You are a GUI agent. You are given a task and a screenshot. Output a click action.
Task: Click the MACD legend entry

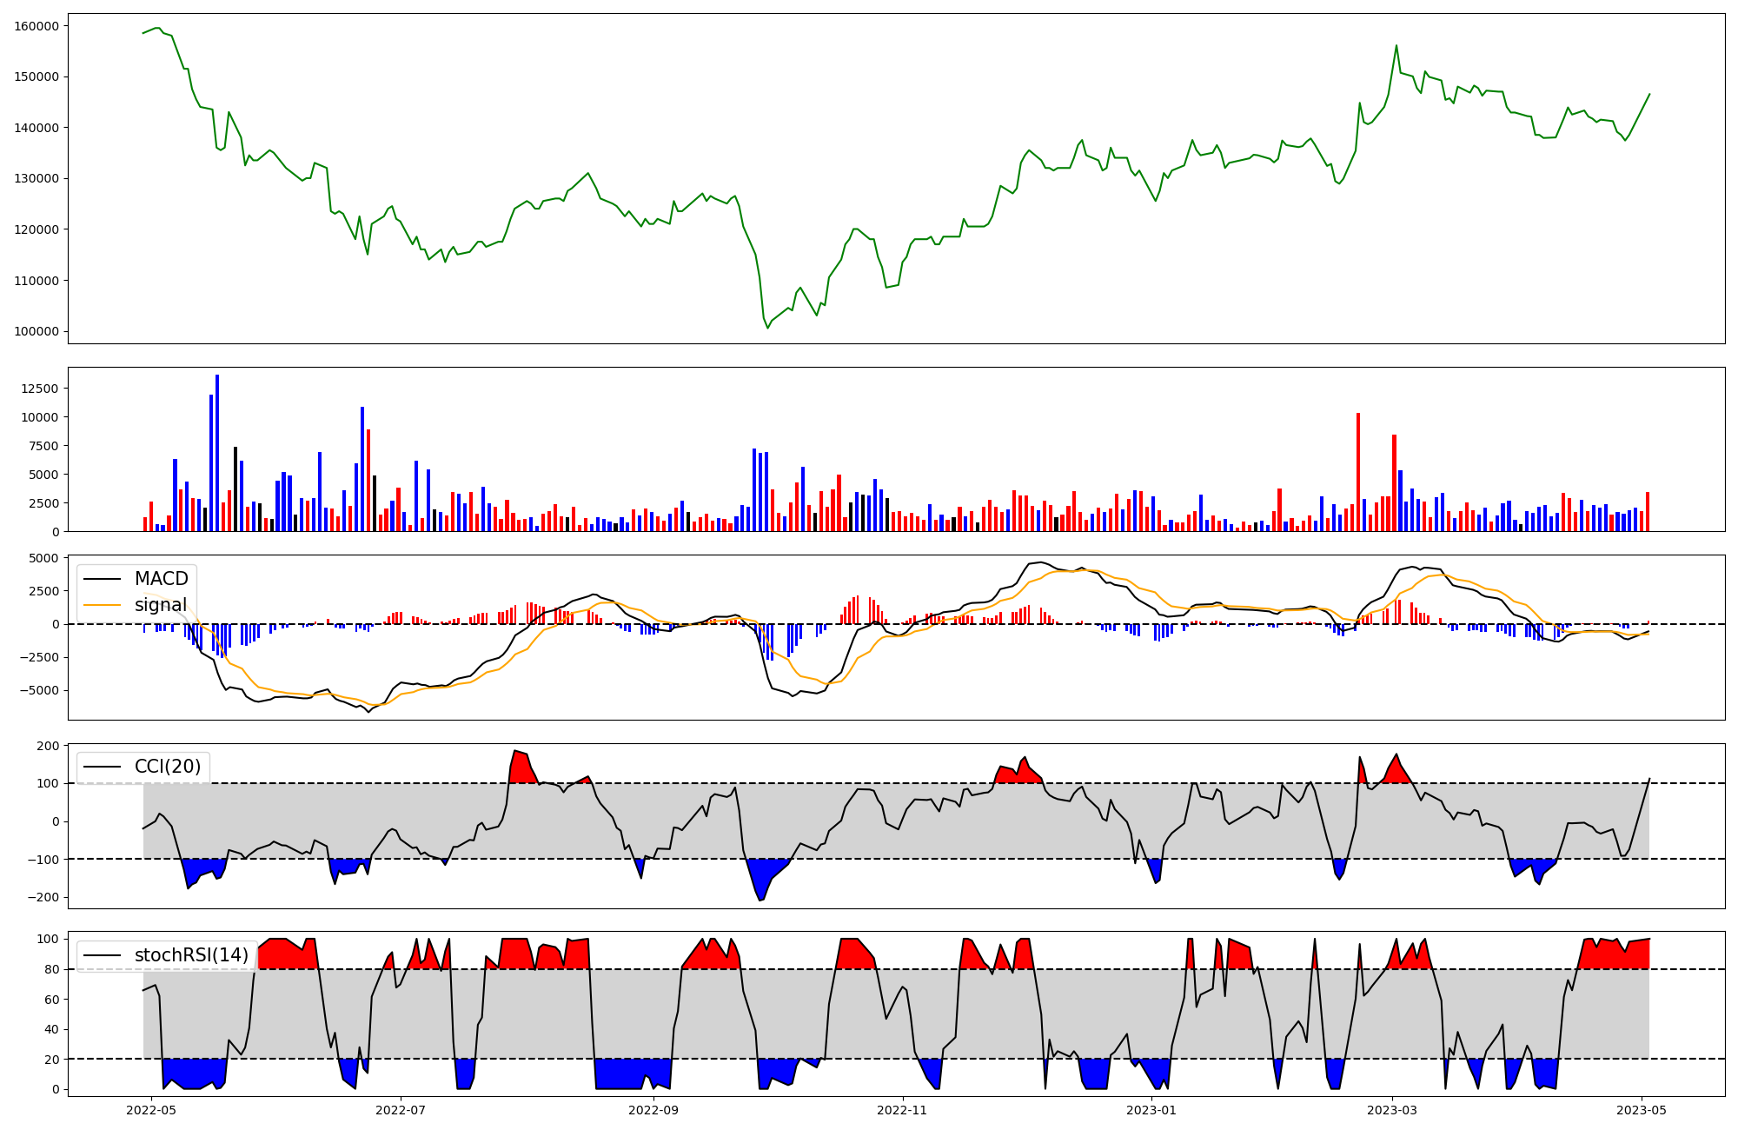click(161, 579)
